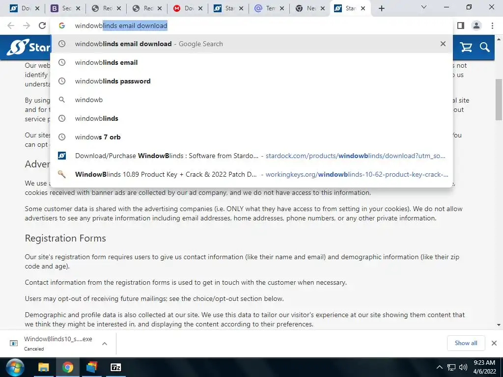Click Show all downloads button
This screenshot has height=377, width=503.
click(x=466, y=343)
